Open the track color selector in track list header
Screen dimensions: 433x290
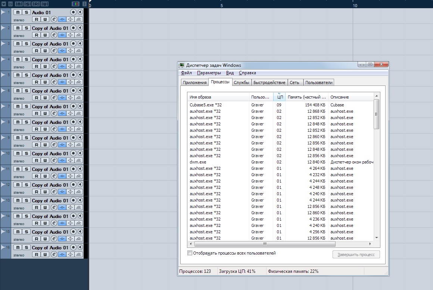pyautogui.click(x=75, y=4)
